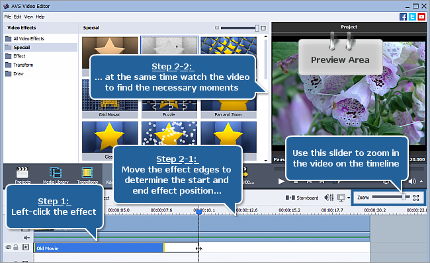Click the large thumbnails size icon
This screenshot has height=263, width=430.
tap(263, 28)
